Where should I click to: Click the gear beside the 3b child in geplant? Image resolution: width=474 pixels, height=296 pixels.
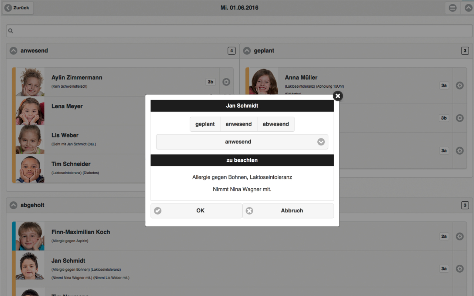point(460,118)
